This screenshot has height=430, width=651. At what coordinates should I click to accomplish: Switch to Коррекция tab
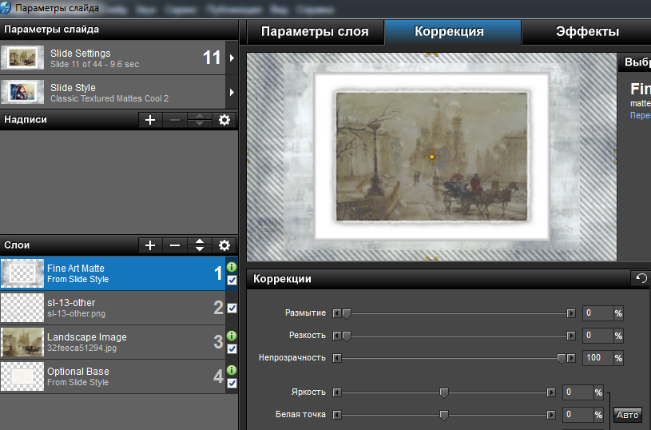click(x=453, y=32)
